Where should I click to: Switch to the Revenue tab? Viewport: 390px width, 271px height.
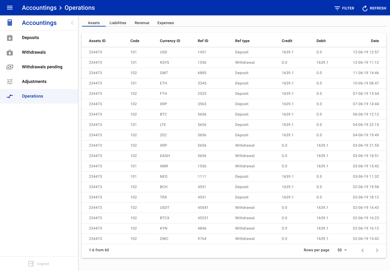[x=142, y=23]
